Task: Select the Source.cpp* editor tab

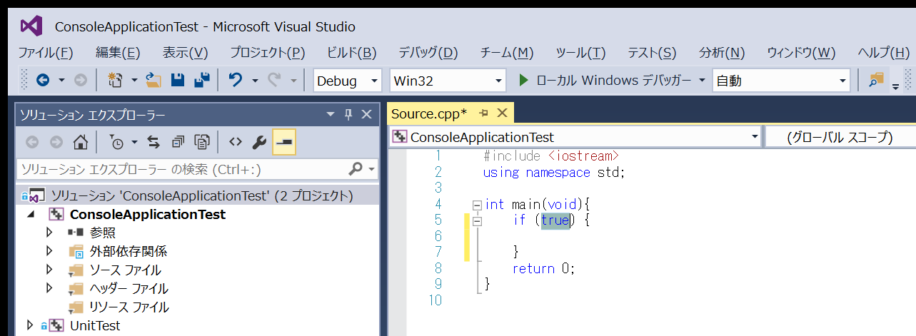Action: [x=429, y=113]
